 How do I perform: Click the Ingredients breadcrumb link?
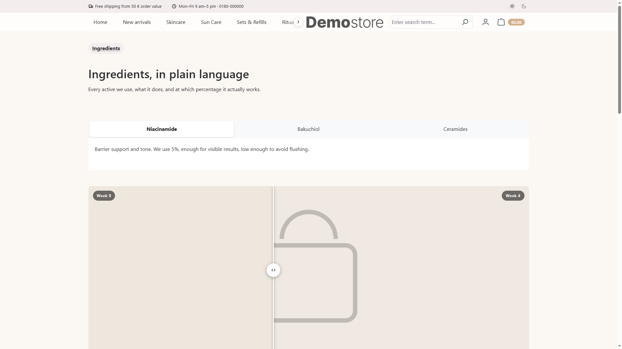pyautogui.click(x=106, y=48)
